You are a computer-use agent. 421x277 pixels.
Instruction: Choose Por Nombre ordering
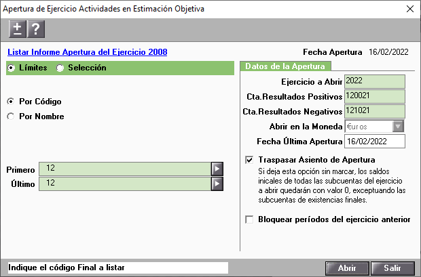11,116
